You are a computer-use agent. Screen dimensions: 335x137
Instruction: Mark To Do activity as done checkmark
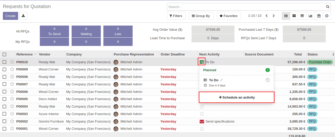click(268, 80)
